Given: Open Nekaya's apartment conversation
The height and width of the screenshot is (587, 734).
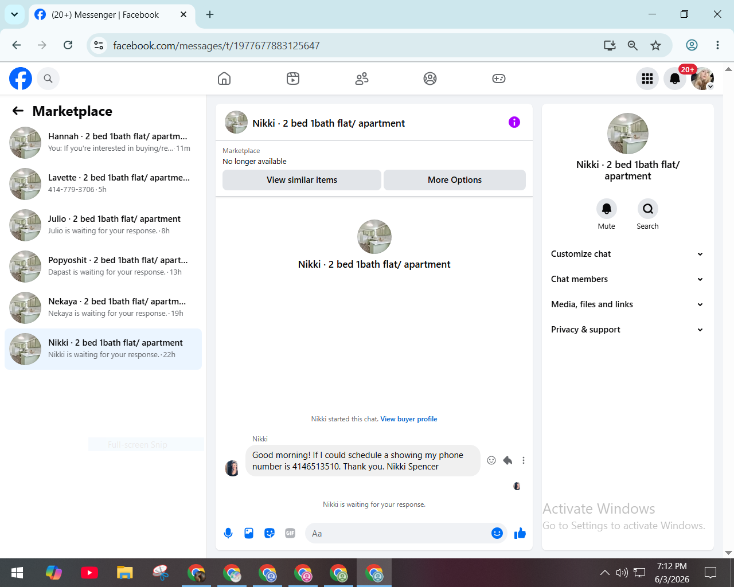Looking at the screenshot, I should coord(103,308).
